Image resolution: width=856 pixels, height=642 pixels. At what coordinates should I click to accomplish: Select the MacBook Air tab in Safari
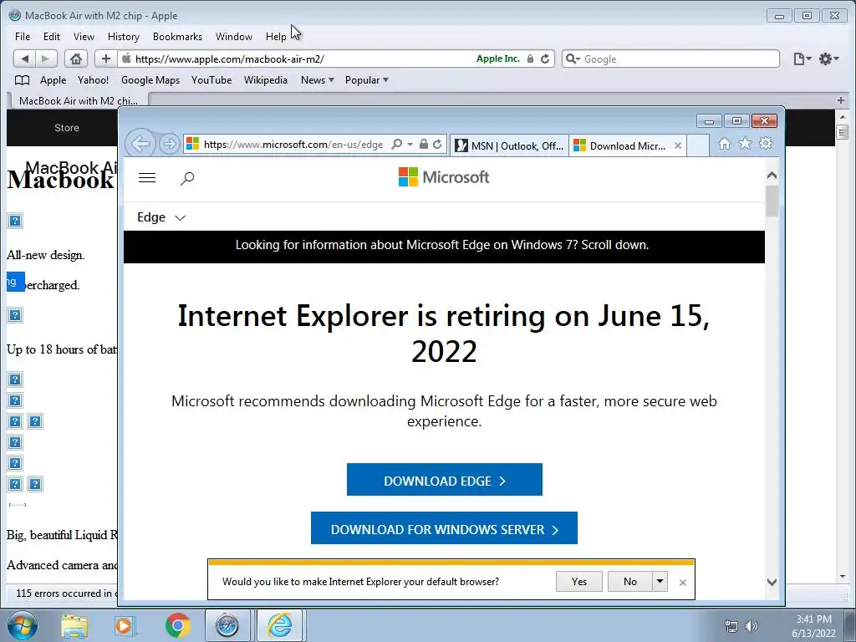(x=78, y=101)
